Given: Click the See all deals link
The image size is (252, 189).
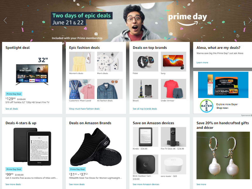Looking at the screenshot, I should (x=12, y=109).
